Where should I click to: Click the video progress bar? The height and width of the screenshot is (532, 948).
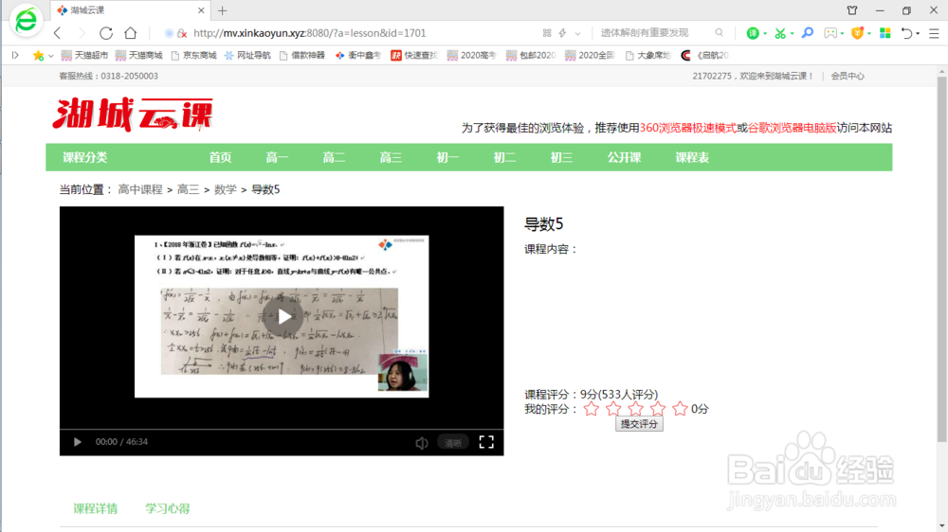click(282, 430)
